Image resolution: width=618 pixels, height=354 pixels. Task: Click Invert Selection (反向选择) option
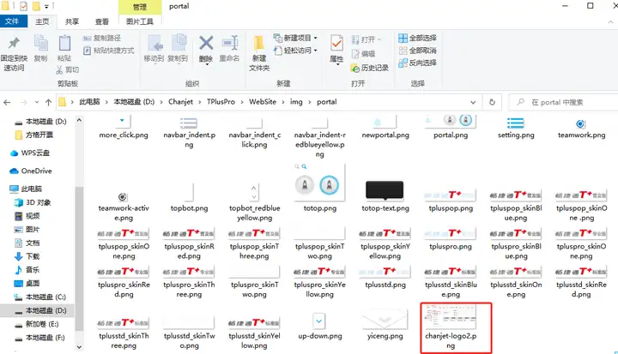coord(417,63)
